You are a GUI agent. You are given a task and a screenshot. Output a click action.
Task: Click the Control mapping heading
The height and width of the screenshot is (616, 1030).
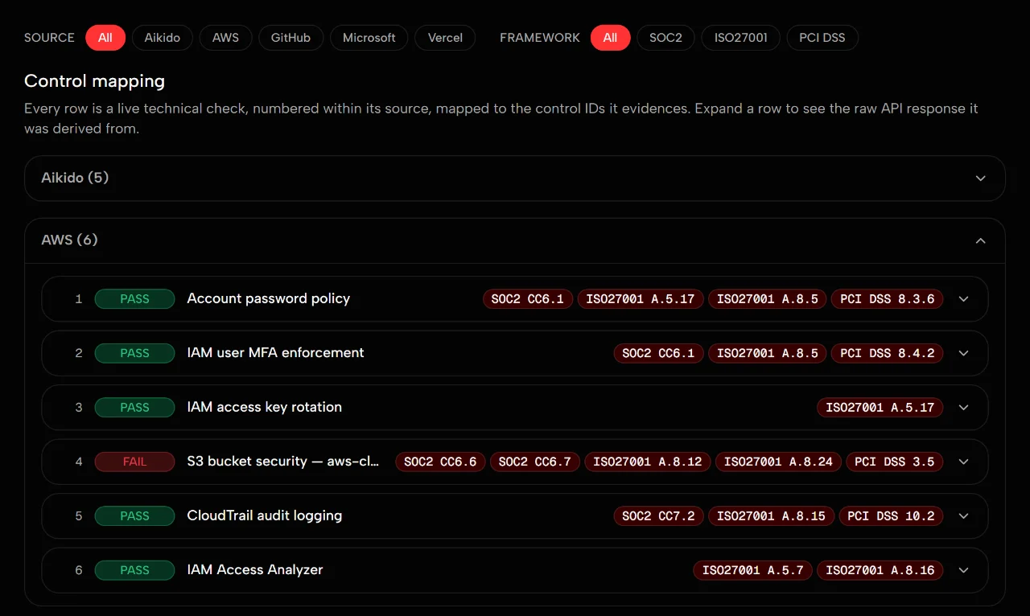click(94, 80)
